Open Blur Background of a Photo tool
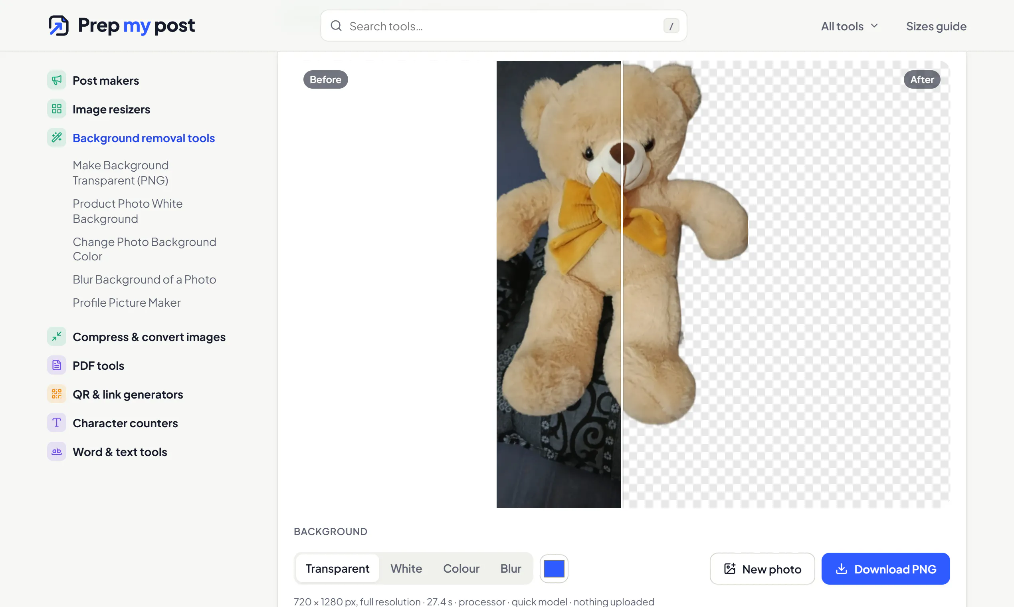Viewport: 1014px width, 607px height. pyautogui.click(x=145, y=280)
